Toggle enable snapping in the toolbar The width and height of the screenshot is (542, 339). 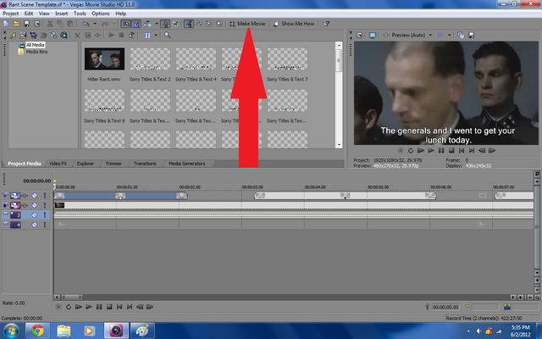pos(126,24)
